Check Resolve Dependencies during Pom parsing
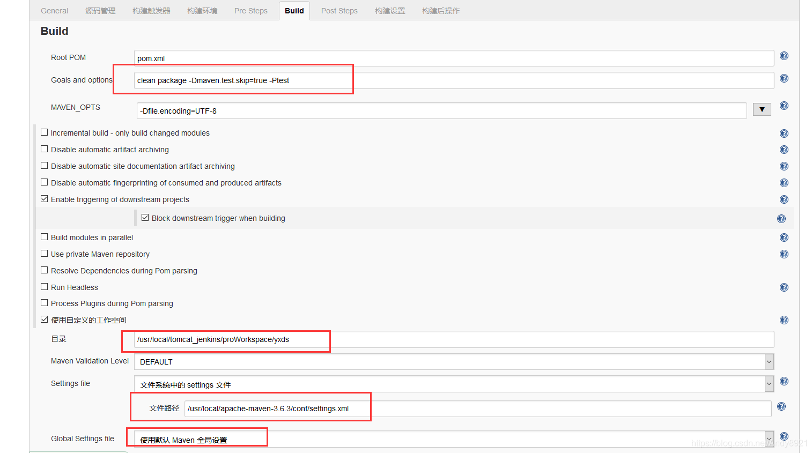The height and width of the screenshot is (453, 812). point(45,270)
